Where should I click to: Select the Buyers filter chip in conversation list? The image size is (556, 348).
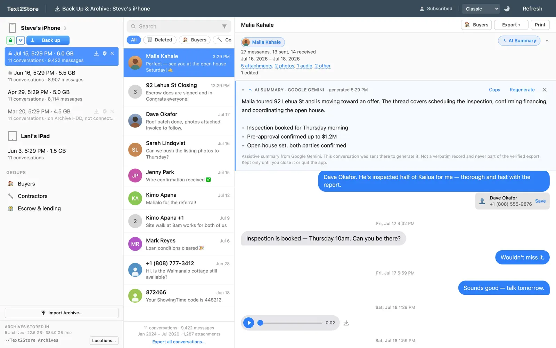pos(195,40)
